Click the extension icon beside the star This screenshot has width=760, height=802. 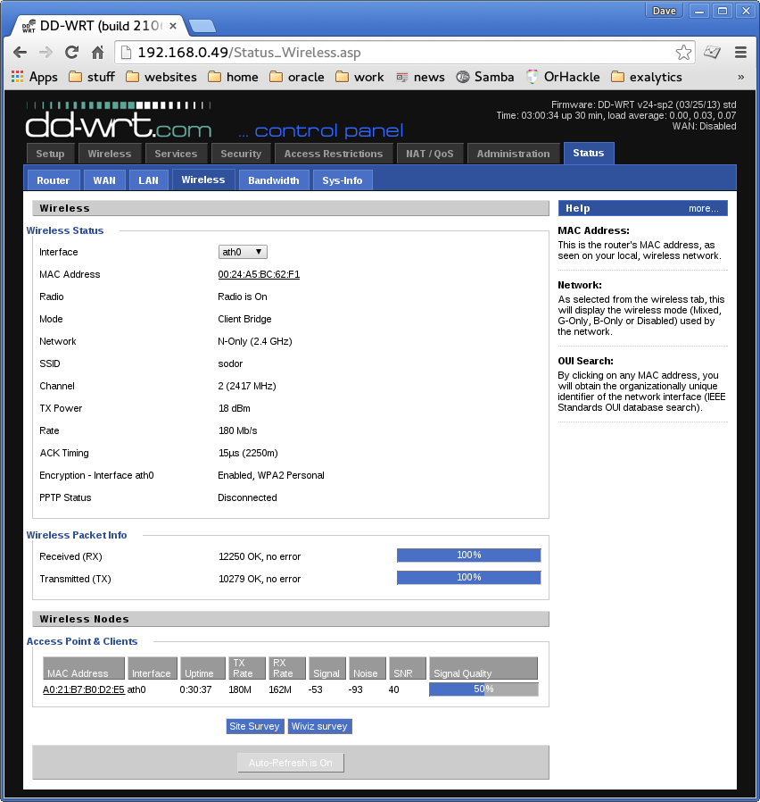tap(712, 52)
